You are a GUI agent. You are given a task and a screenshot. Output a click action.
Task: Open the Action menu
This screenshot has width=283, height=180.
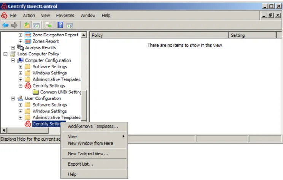pos(29,16)
